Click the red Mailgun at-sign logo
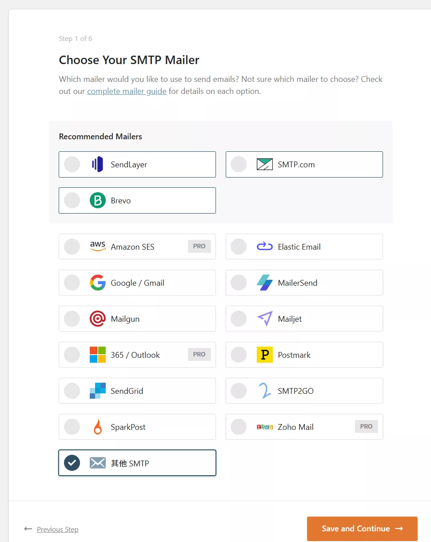The width and height of the screenshot is (431, 542). [97, 319]
